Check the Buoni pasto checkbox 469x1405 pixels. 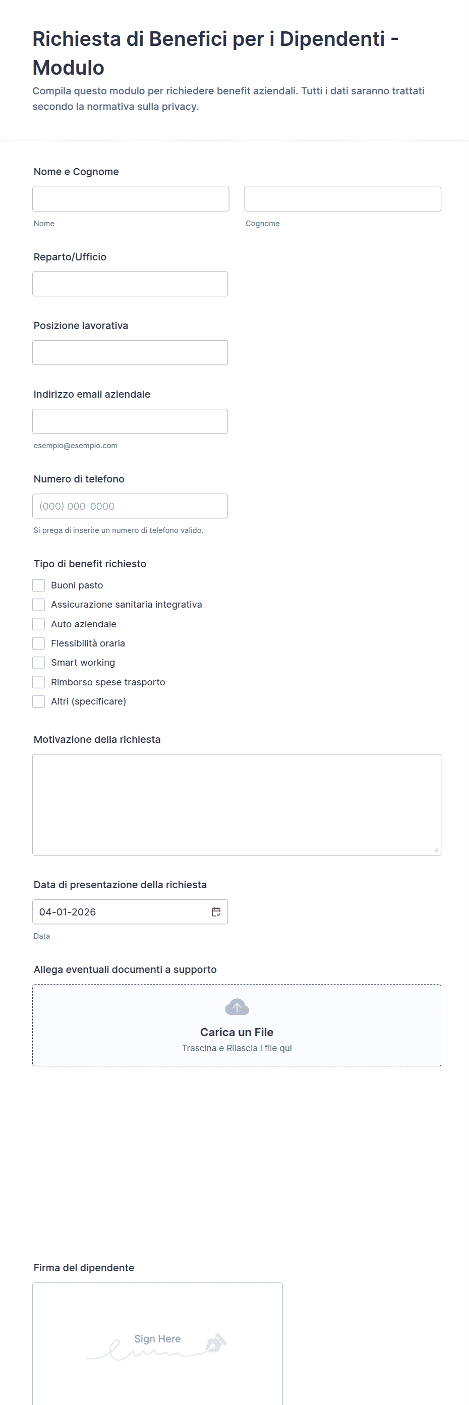point(39,585)
